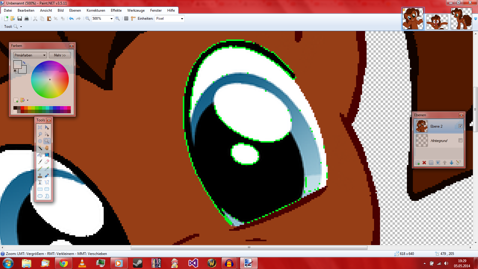This screenshot has height=269, width=478.
Task: Select the Freeform Shape tool
Action: pos(47,196)
